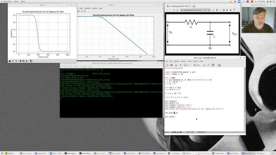Create new file with Emacs toolbar icon
The image size is (276, 155).
(167, 65)
